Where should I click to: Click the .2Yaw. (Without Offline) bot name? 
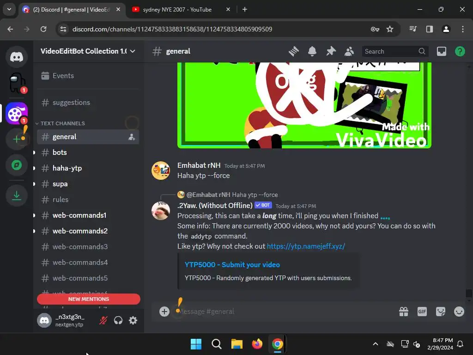tap(215, 206)
